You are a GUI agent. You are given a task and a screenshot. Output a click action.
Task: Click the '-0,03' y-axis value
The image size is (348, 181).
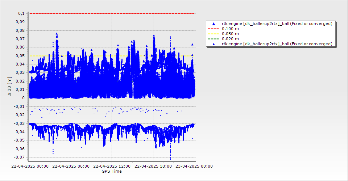click(x=19, y=123)
